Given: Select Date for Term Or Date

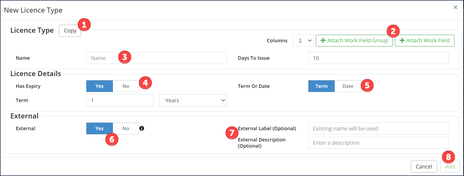Looking at the screenshot, I should pos(348,86).
